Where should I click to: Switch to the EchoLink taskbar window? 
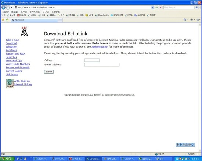coord(59,159)
